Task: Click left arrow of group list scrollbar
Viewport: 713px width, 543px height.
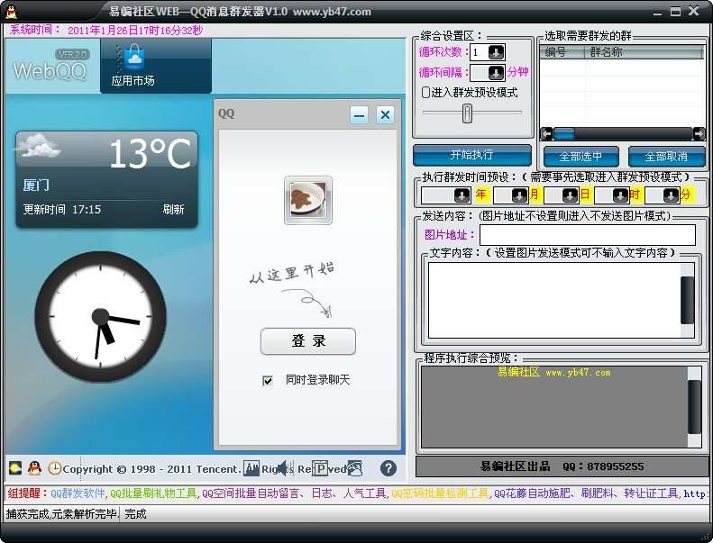Action: click(x=546, y=133)
